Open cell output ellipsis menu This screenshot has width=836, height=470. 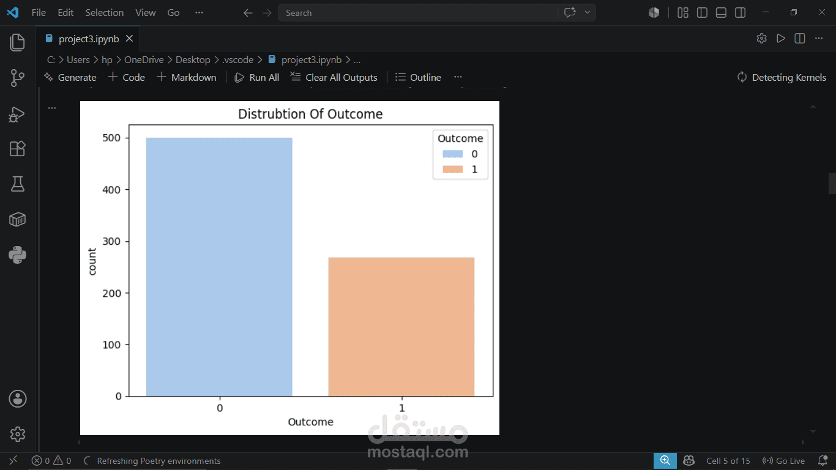coord(52,108)
